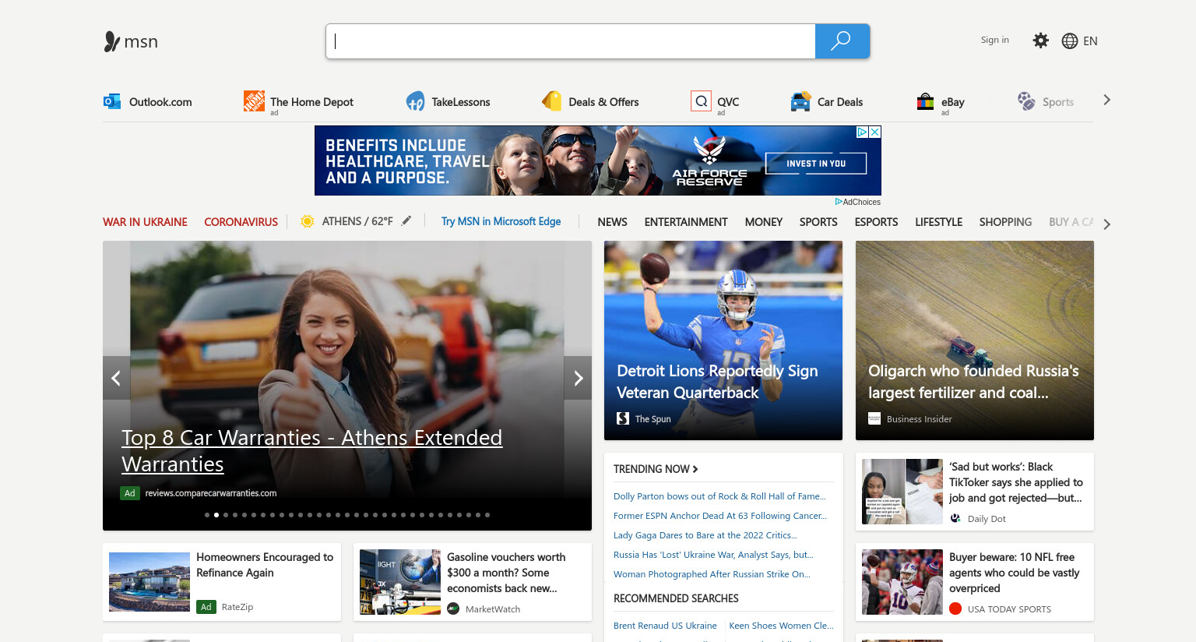Click the USA TODAY SPORTS red icon

point(955,608)
